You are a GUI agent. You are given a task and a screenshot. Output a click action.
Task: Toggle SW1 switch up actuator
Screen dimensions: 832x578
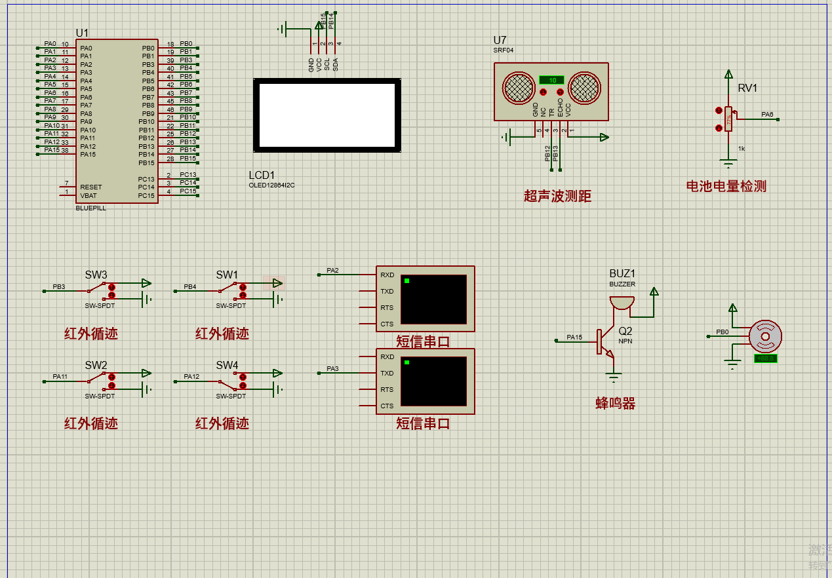243,287
